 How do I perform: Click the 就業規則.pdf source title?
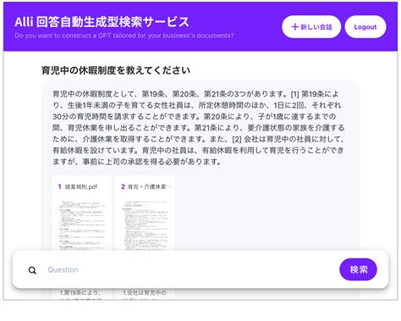[81, 186]
